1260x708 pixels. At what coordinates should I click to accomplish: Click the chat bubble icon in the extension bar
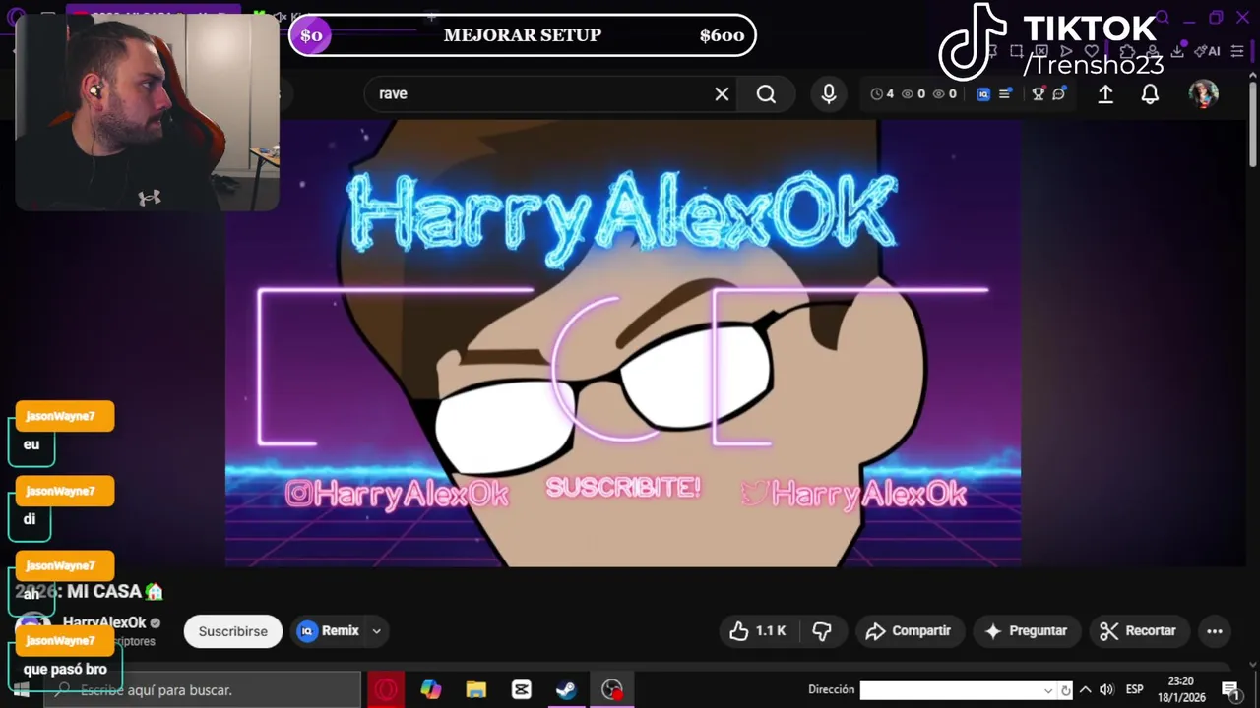1059,94
